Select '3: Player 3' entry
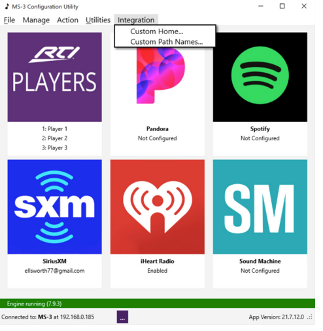 [54, 148]
